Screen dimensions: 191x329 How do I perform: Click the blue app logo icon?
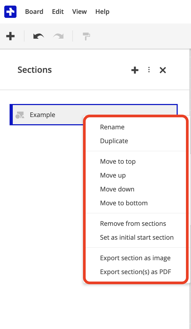pyautogui.click(x=10, y=12)
